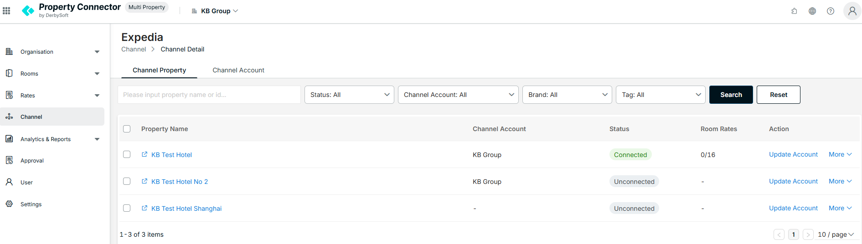Click the Channel breadcrumb link
Screen dimensions: 862x244
coord(134,49)
